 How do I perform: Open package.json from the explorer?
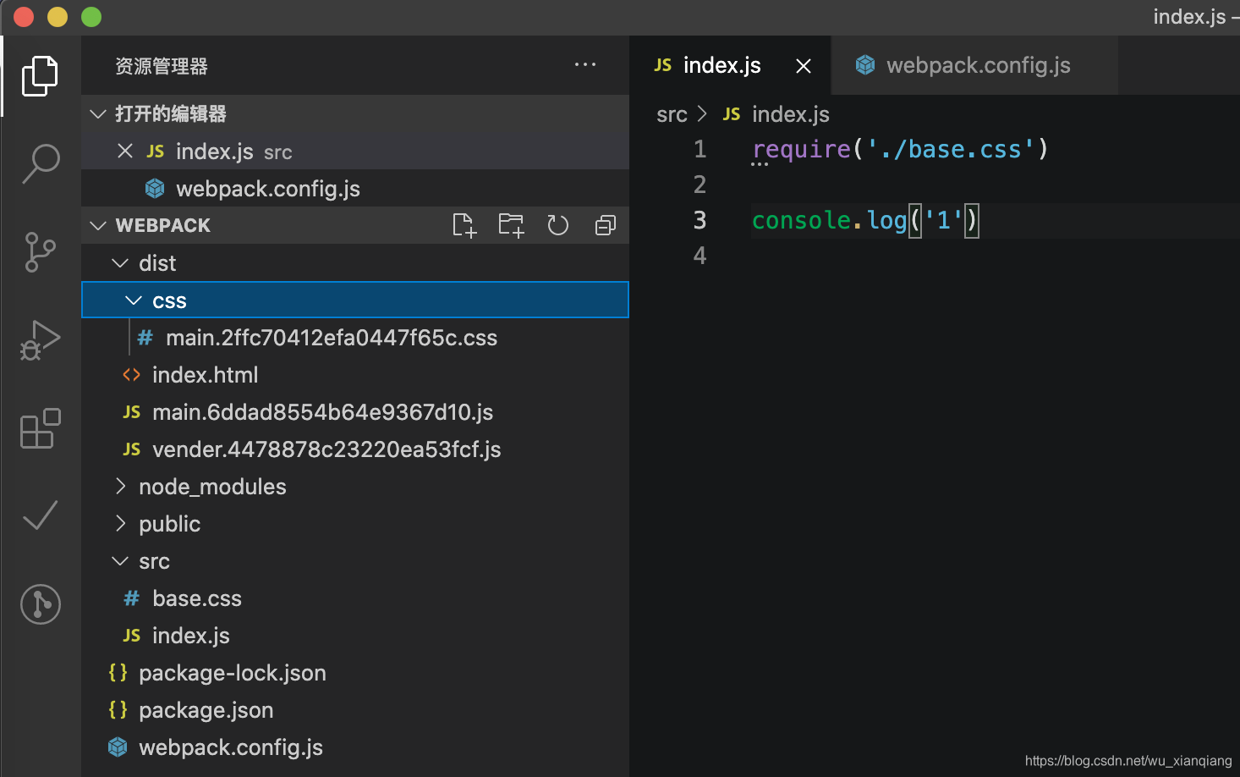[206, 710]
